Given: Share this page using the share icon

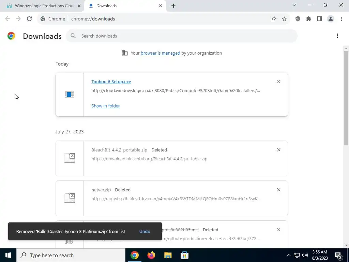Looking at the screenshot, I should point(273,19).
